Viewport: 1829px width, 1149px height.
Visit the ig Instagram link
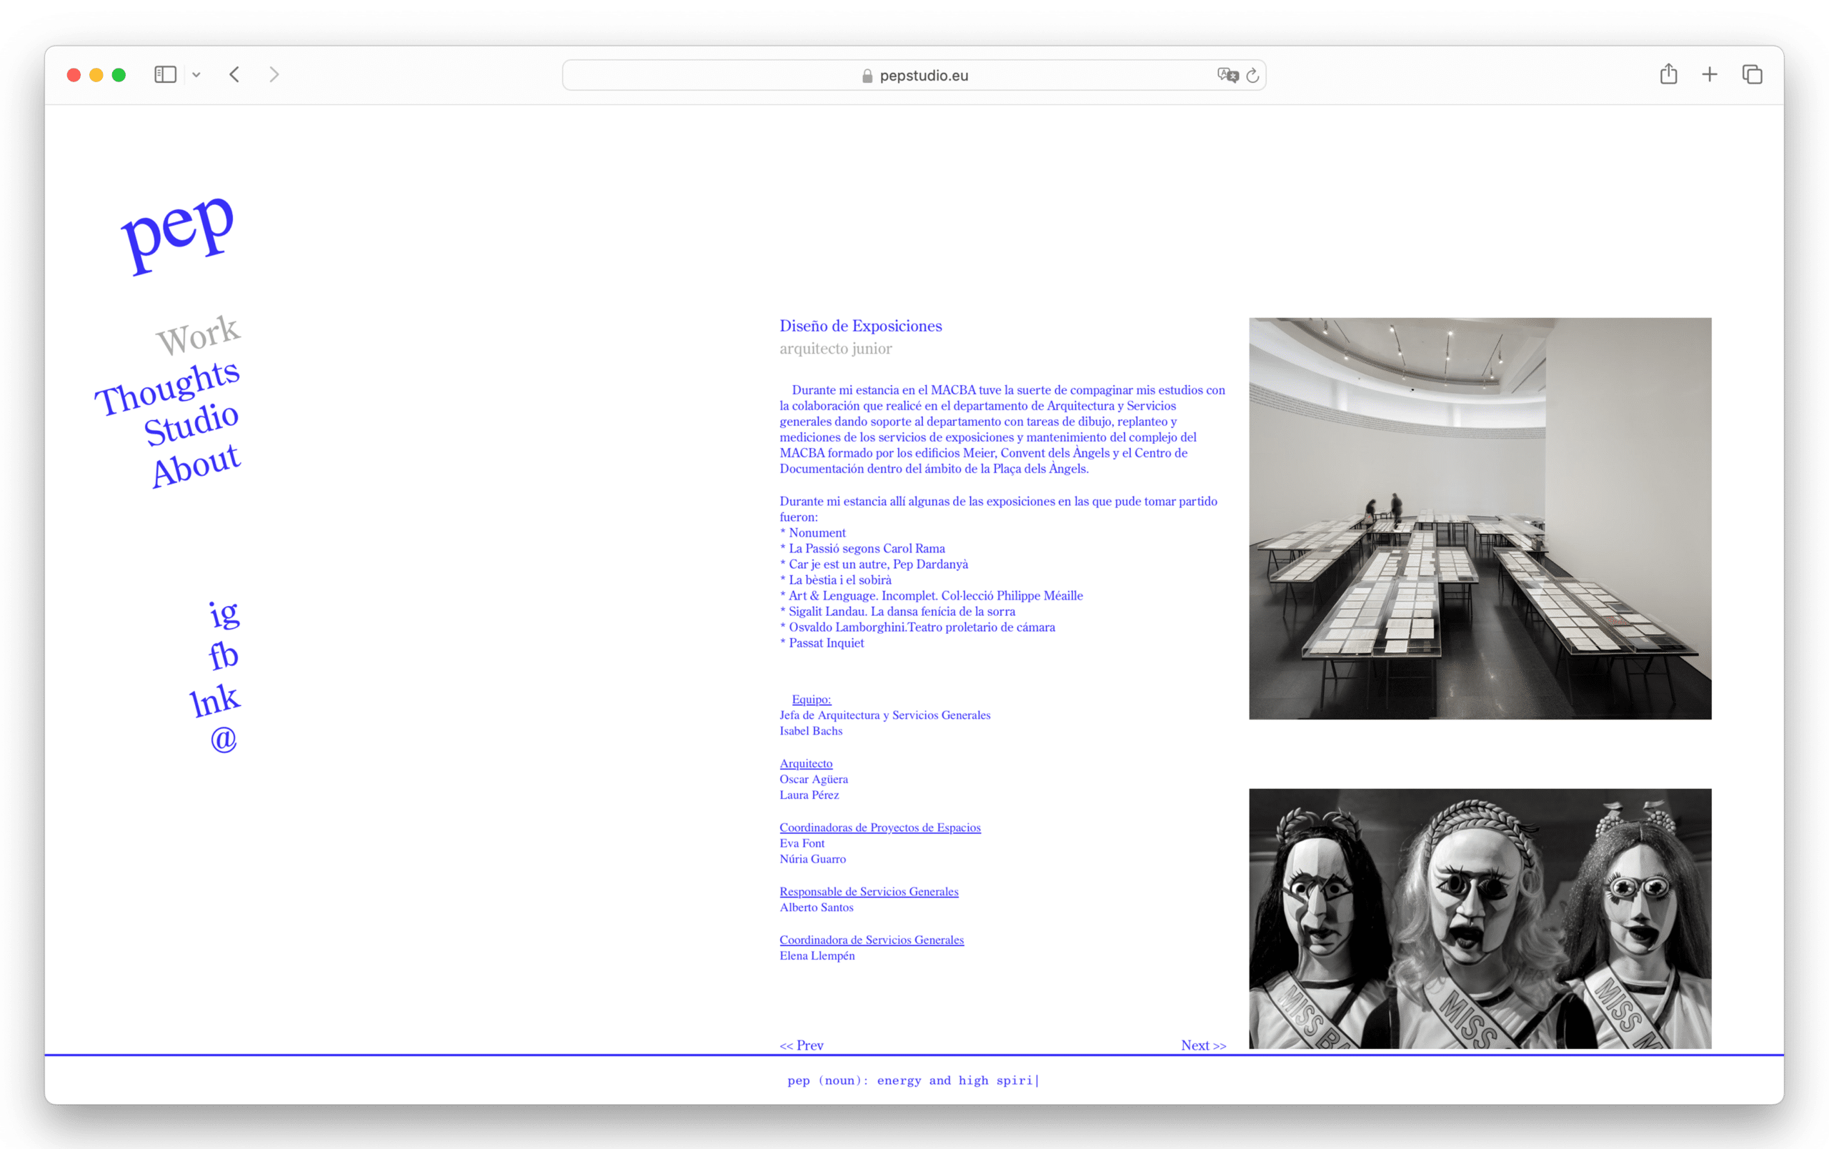pyautogui.click(x=224, y=613)
